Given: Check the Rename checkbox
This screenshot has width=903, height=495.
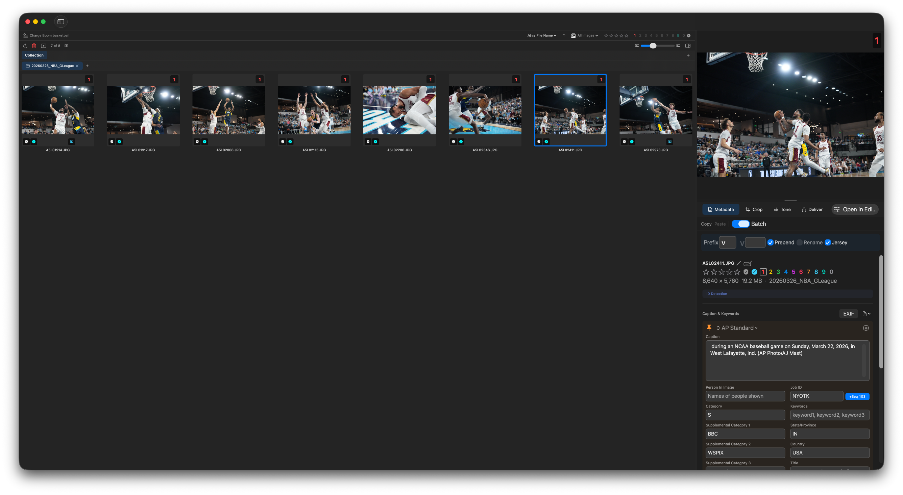Looking at the screenshot, I should pos(800,242).
